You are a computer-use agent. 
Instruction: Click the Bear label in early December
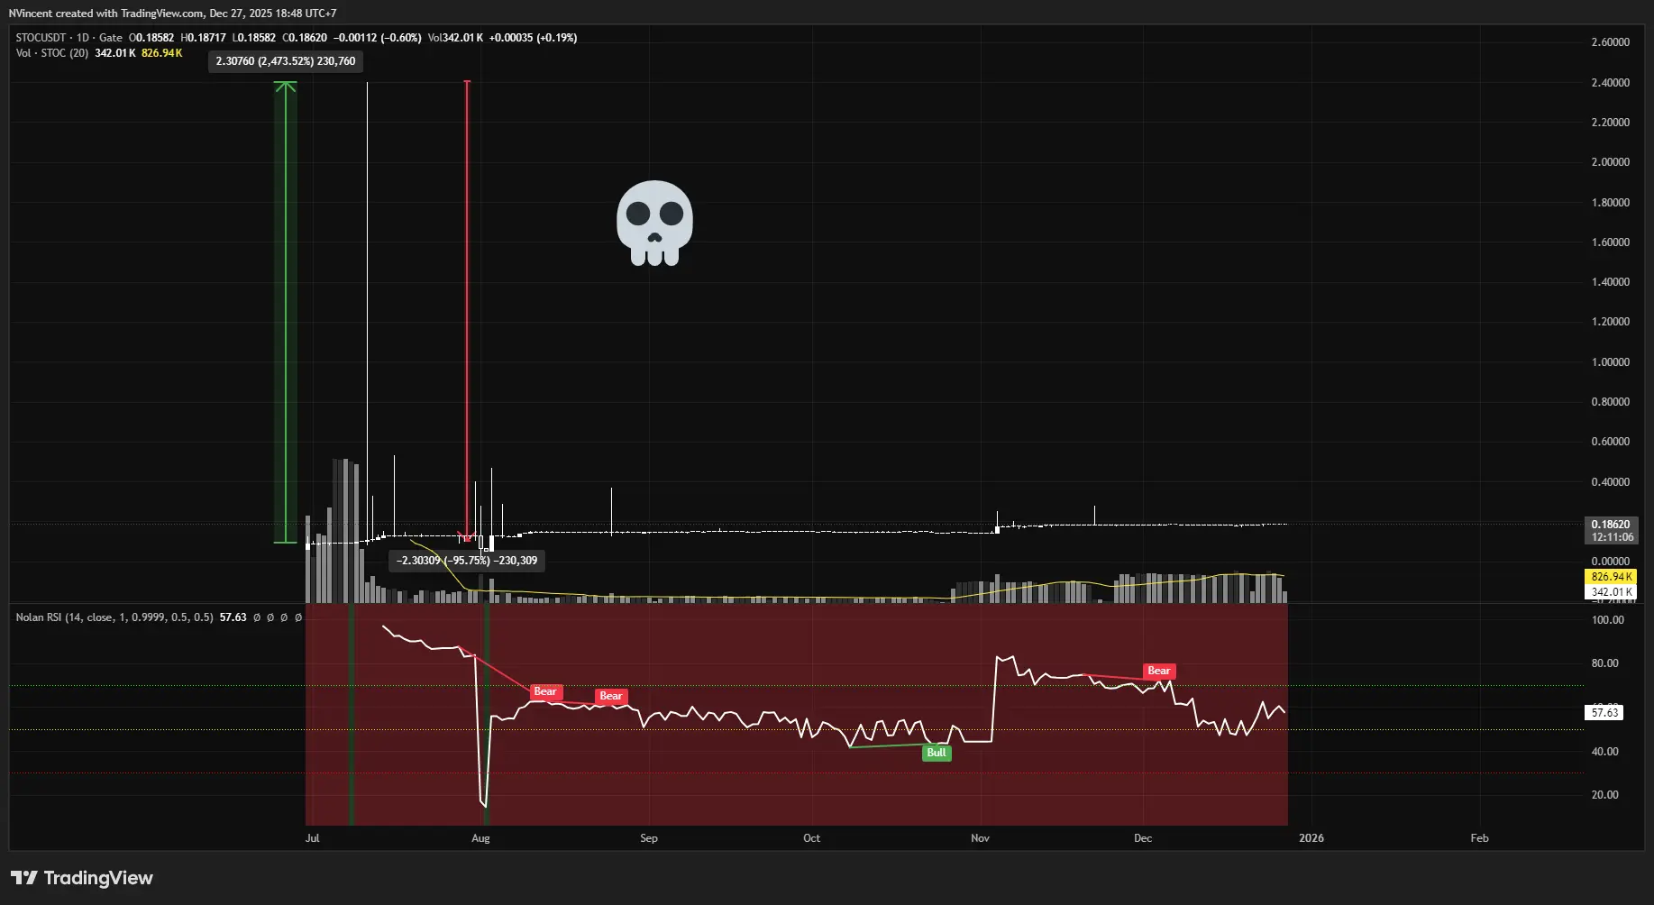pyautogui.click(x=1159, y=671)
